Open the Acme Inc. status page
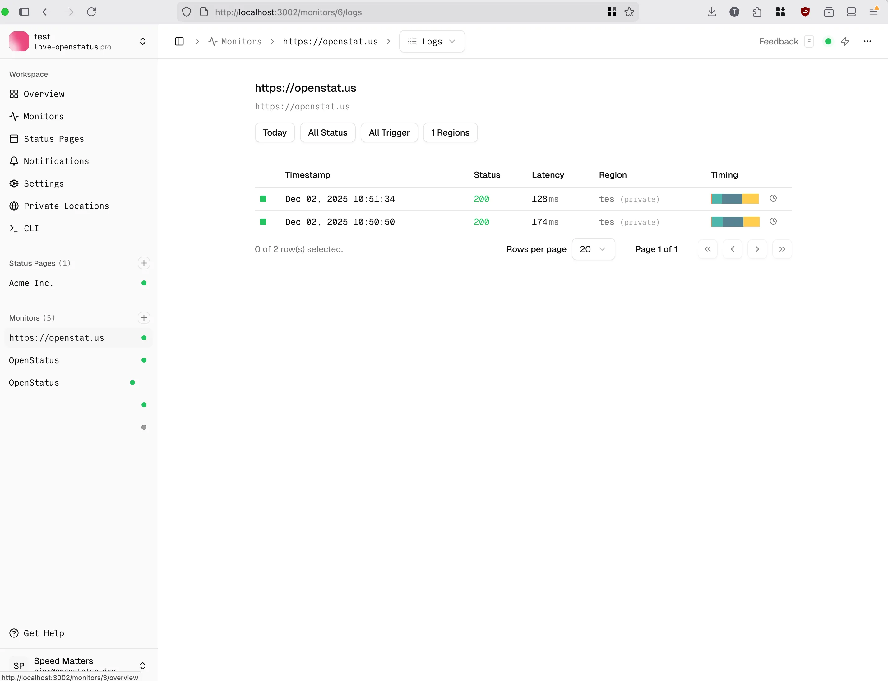This screenshot has height=681, width=888. (x=31, y=283)
